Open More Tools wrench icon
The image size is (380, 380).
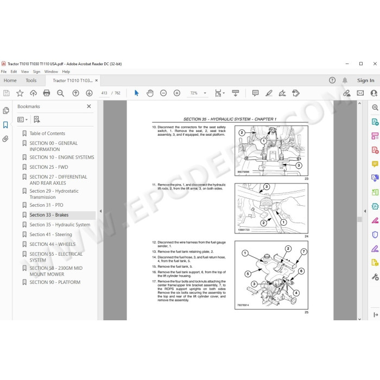coord(375,277)
